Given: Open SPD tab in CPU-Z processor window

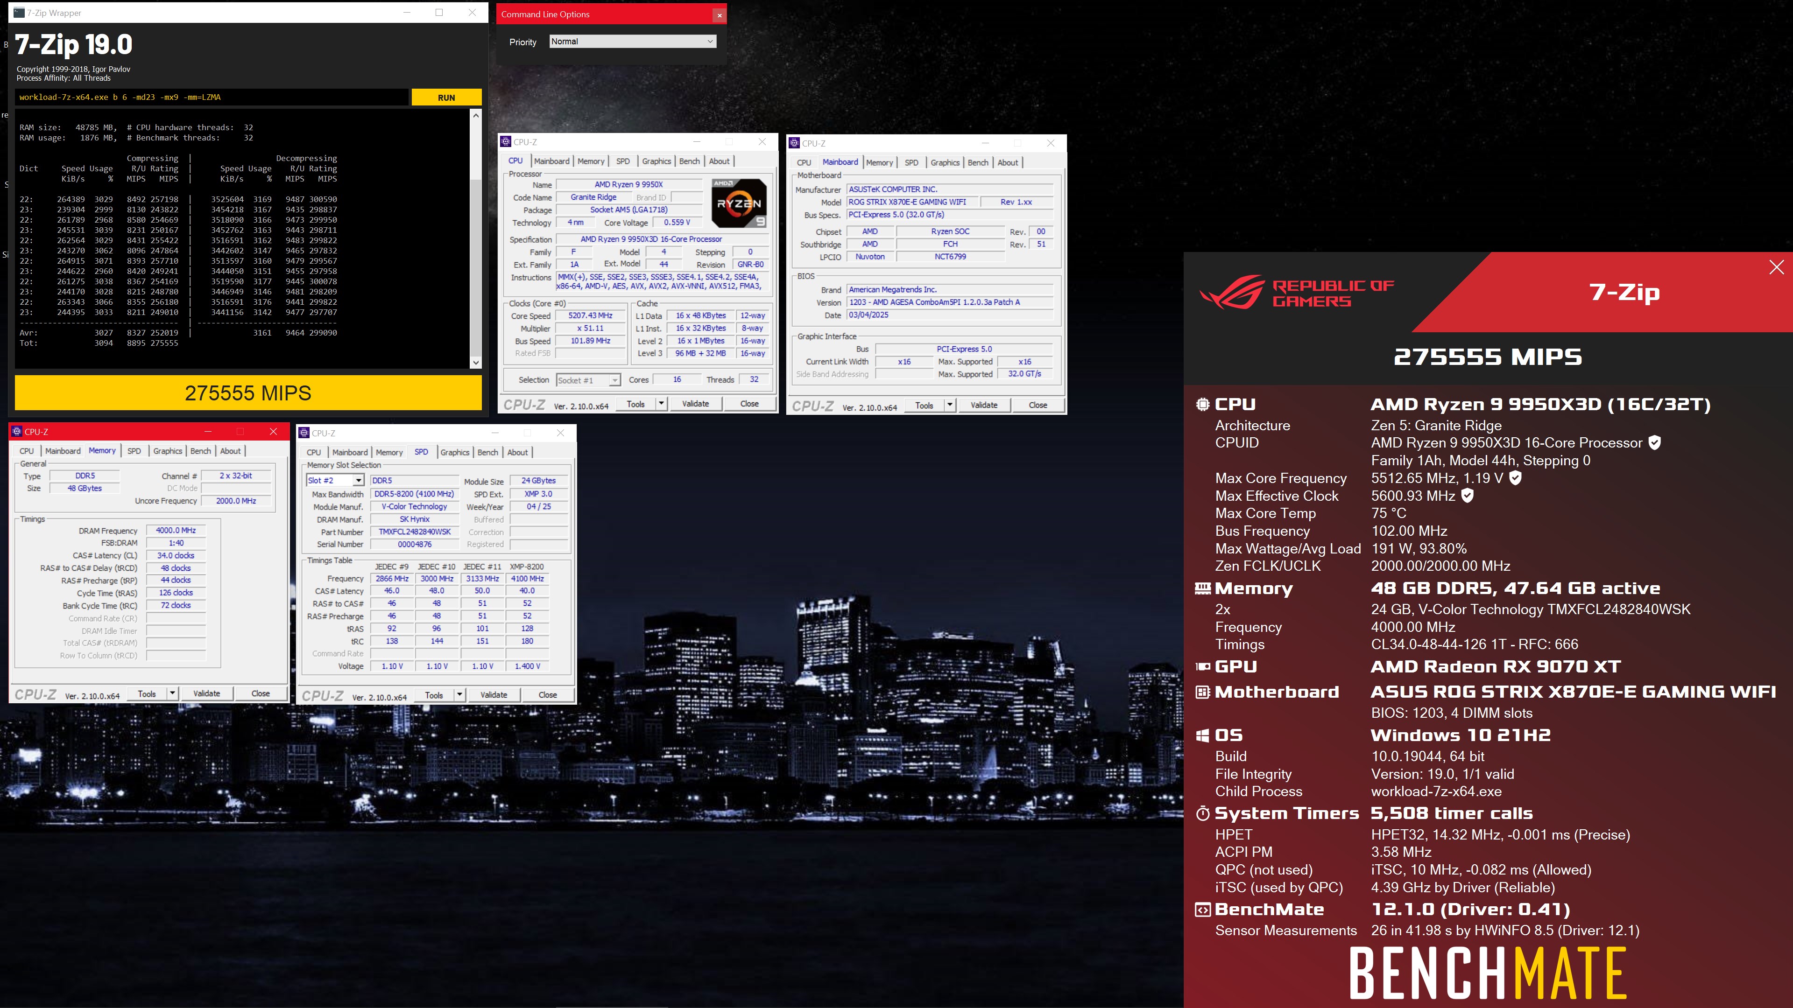Looking at the screenshot, I should coord(623,161).
